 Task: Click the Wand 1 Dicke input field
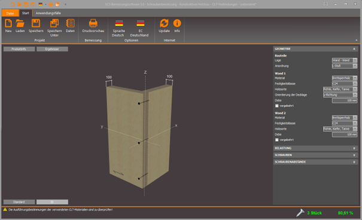[345, 100]
